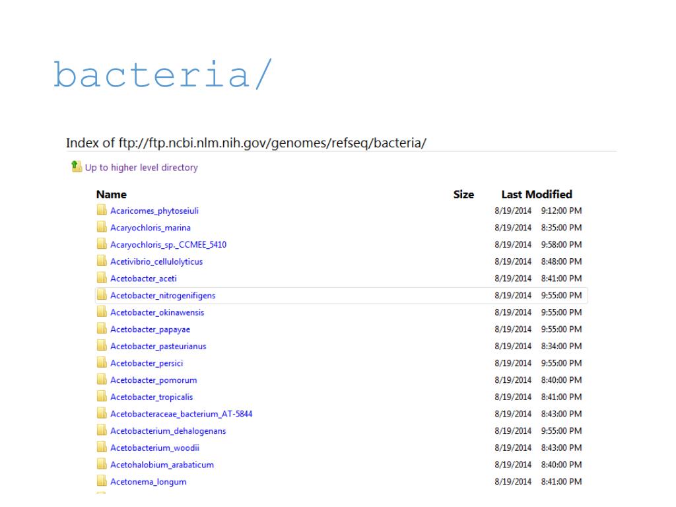Click folder icon beside Acetobacter_papayae

102,329
